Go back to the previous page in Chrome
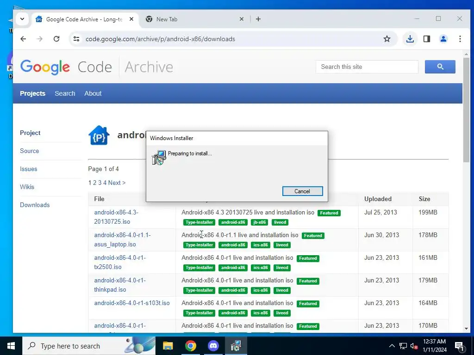The height and width of the screenshot is (355, 474). pyautogui.click(x=23, y=39)
